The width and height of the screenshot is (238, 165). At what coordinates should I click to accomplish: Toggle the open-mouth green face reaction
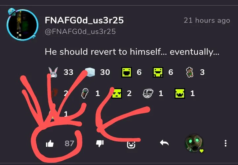[x=127, y=72]
